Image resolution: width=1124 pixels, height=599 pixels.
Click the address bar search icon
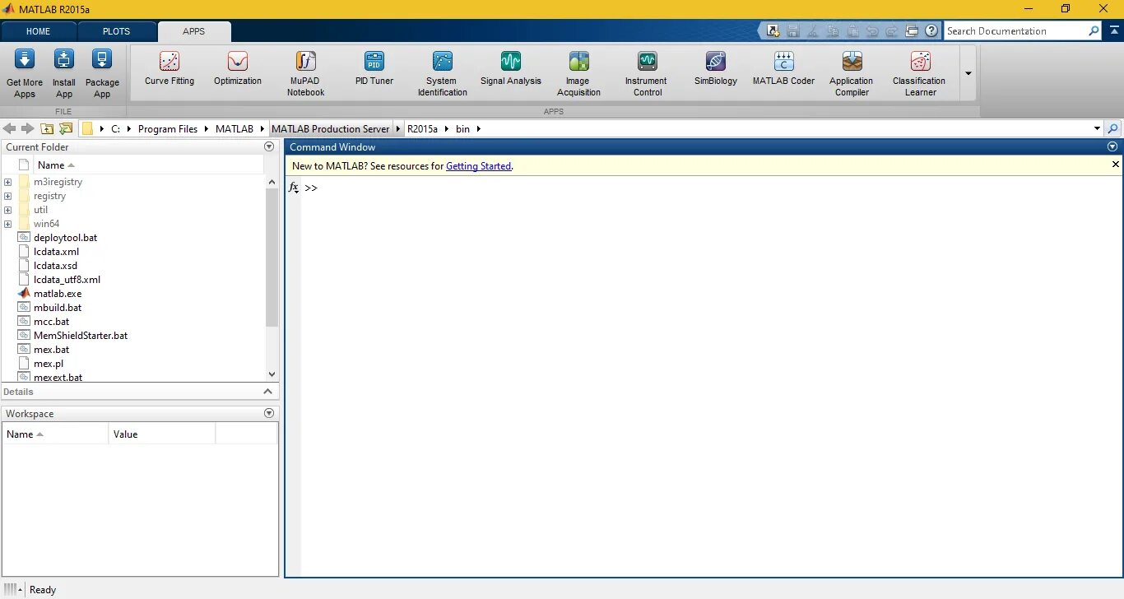pos(1112,128)
